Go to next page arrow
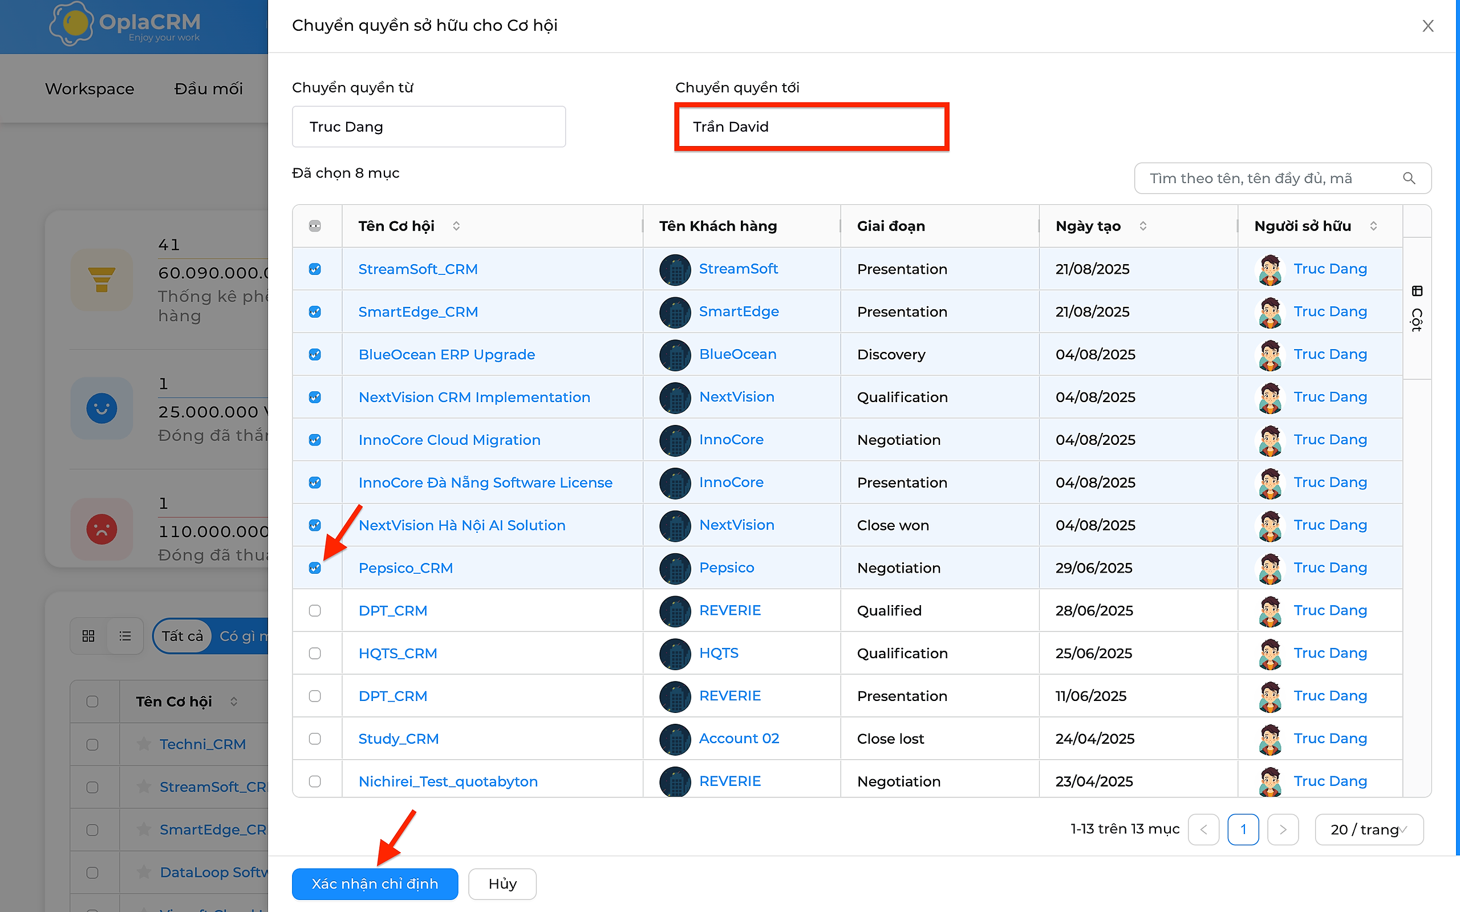The height and width of the screenshot is (912, 1460). [x=1283, y=829]
